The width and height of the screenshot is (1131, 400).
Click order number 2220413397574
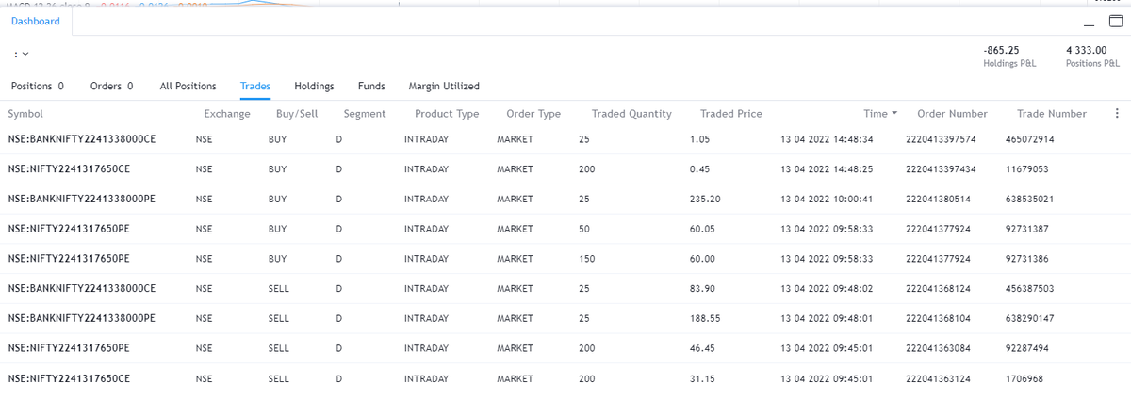tap(941, 140)
